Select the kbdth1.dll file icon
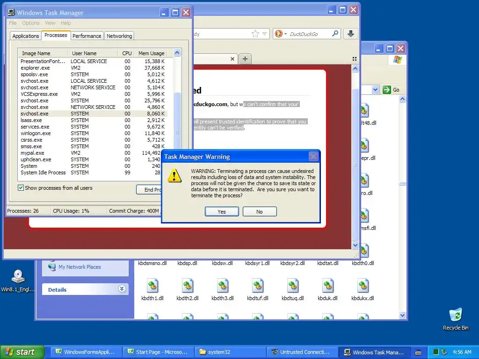 pyautogui.click(x=152, y=286)
